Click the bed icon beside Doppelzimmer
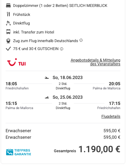 [x=8, y=6]
